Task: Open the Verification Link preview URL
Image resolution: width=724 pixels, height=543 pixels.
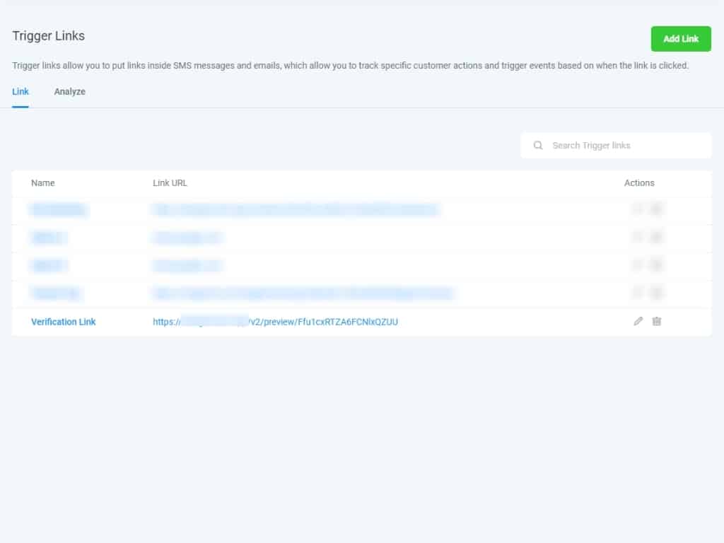Action: (276, 322)
